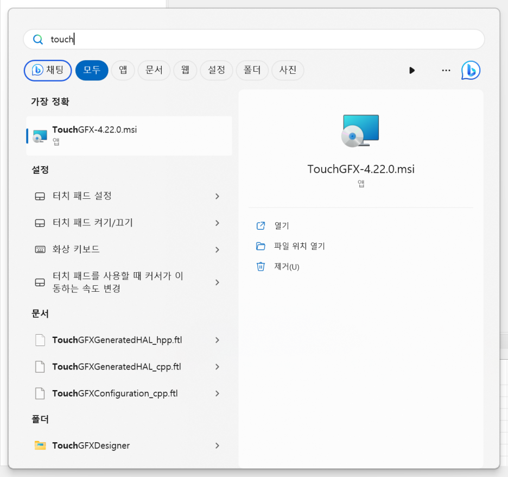This screenshot has height=477, width=508.
Task: Open the three-dot options menu
Action: 446,71
